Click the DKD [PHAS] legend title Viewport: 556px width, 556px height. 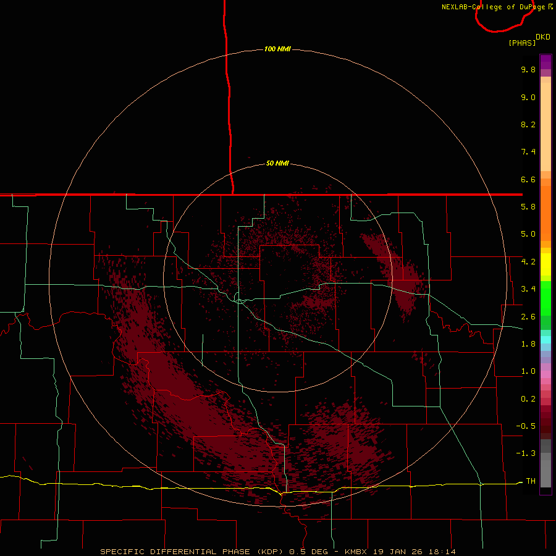[529, 40]
